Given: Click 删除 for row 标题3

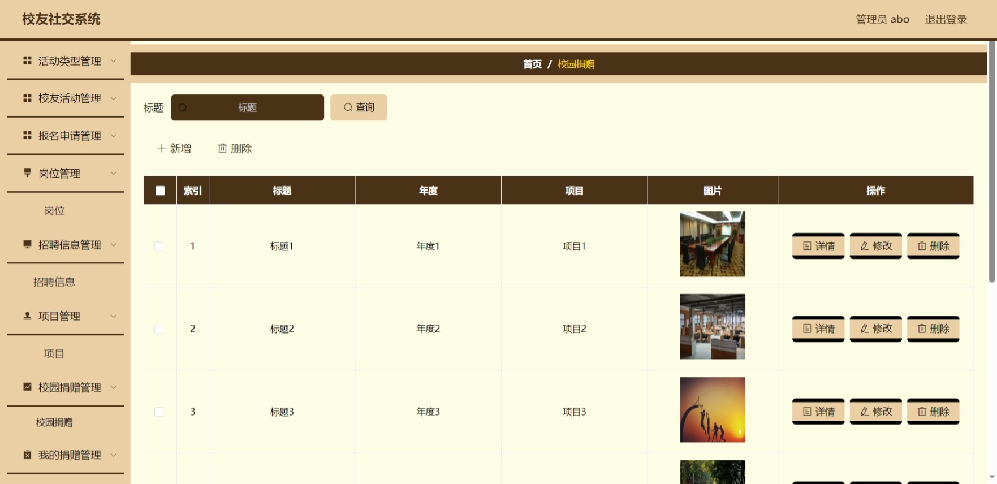Looking at the screenshot, I should tap(933, 412).
